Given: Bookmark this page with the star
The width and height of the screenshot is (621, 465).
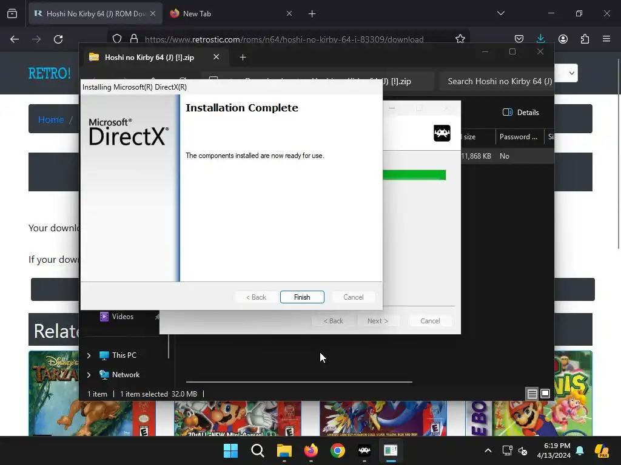Looking at the screenshot, I should (460, 39).
